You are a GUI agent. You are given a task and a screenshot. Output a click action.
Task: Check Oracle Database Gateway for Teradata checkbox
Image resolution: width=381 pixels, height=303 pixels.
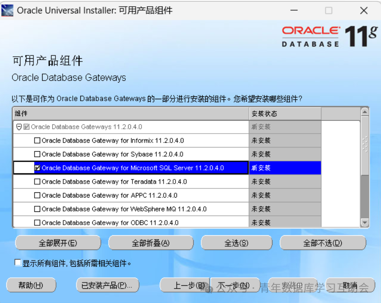[37, 182]
